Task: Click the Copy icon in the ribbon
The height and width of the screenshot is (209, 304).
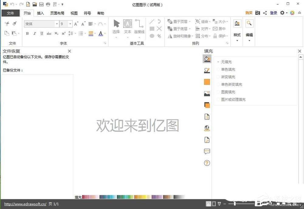Action: (7, 33)
